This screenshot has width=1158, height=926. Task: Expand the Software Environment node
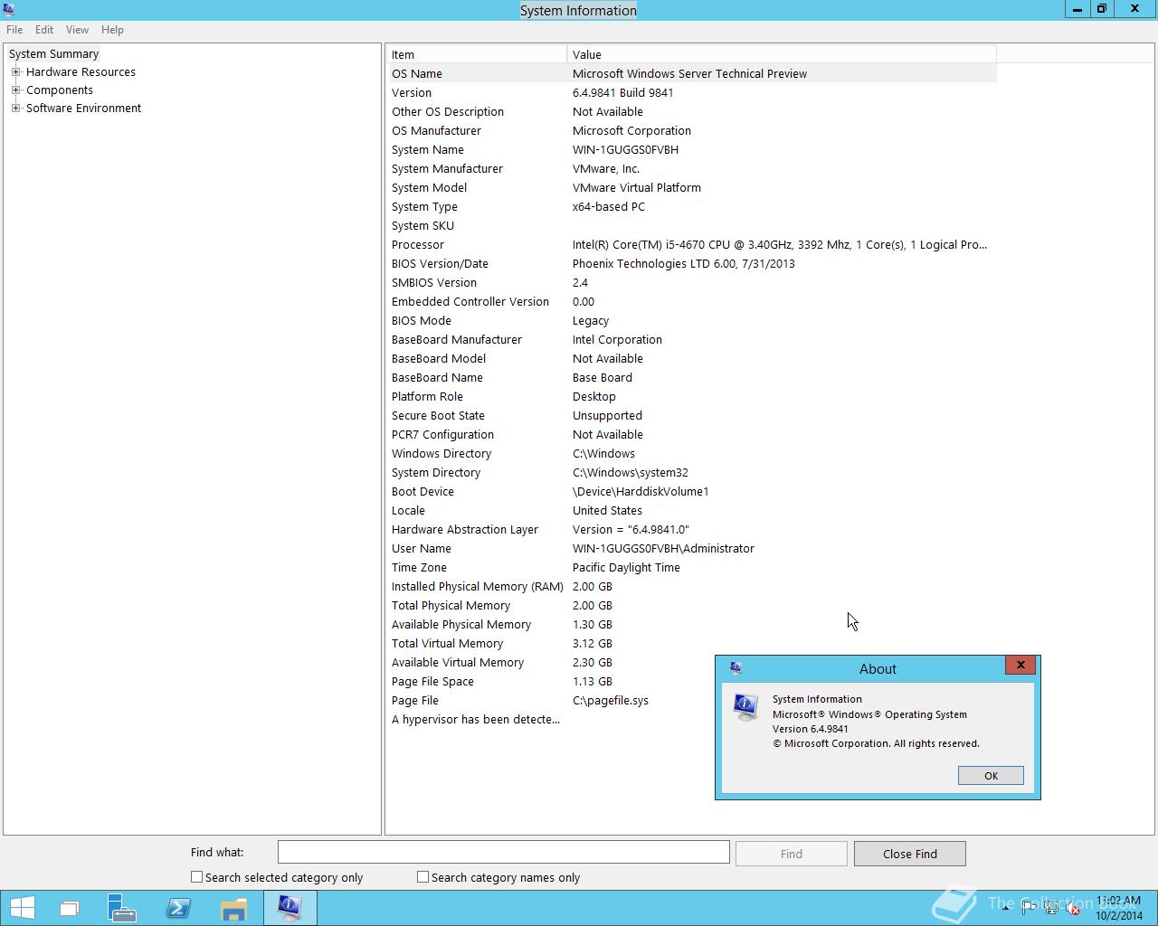[x=15, y=109]
